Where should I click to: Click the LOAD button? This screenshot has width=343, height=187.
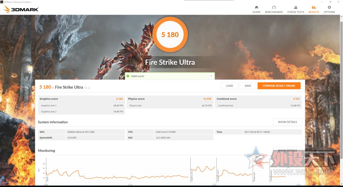[x=229, y=86]
